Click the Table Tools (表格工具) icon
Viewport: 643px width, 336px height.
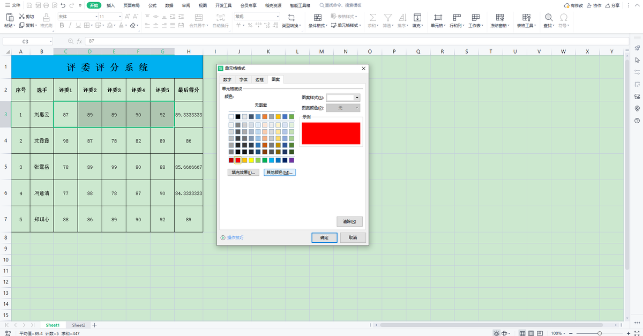[526, 17]
